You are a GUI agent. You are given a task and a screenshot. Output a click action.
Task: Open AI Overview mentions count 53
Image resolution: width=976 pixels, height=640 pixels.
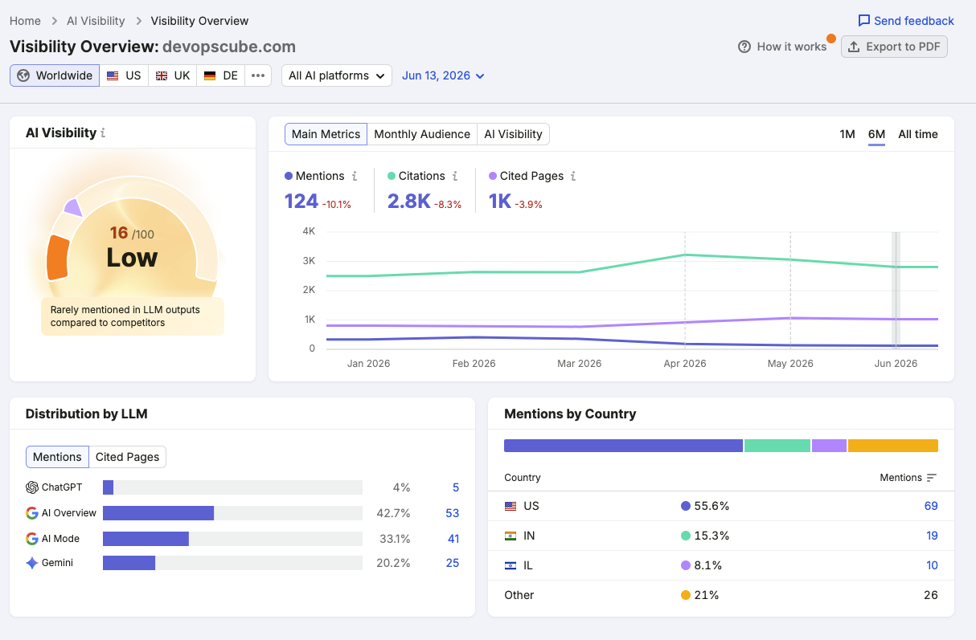coord(453,513)
